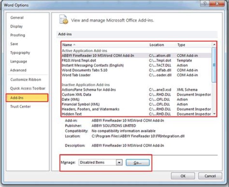The width and height of the screenshot is (229, 187).
Task: Close the Word Options dialog
Action: [x=217, y=3]
